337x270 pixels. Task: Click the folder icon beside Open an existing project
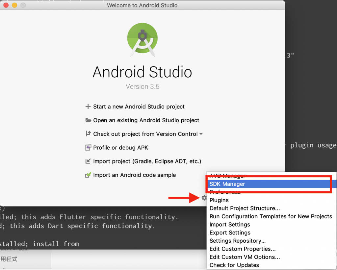pyautogui.click(x=88, y=120)
